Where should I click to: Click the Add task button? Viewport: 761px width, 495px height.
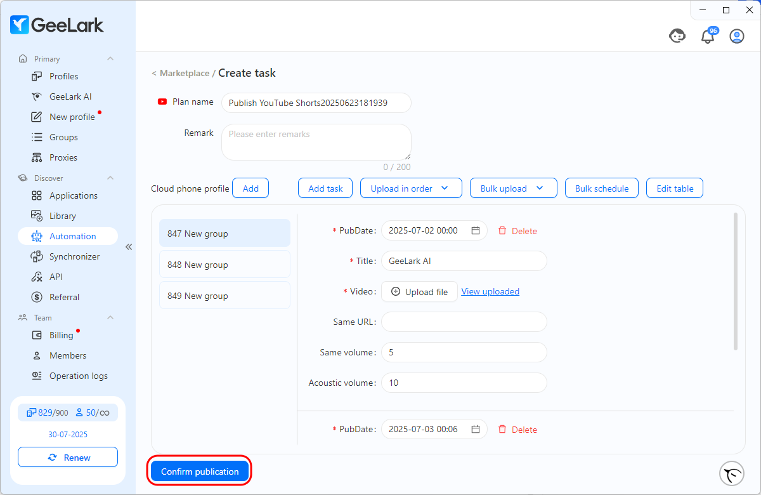pos(325,188)
